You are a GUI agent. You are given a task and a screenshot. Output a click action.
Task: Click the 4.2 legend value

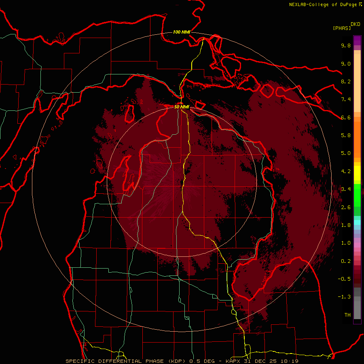tap(346, 171)
